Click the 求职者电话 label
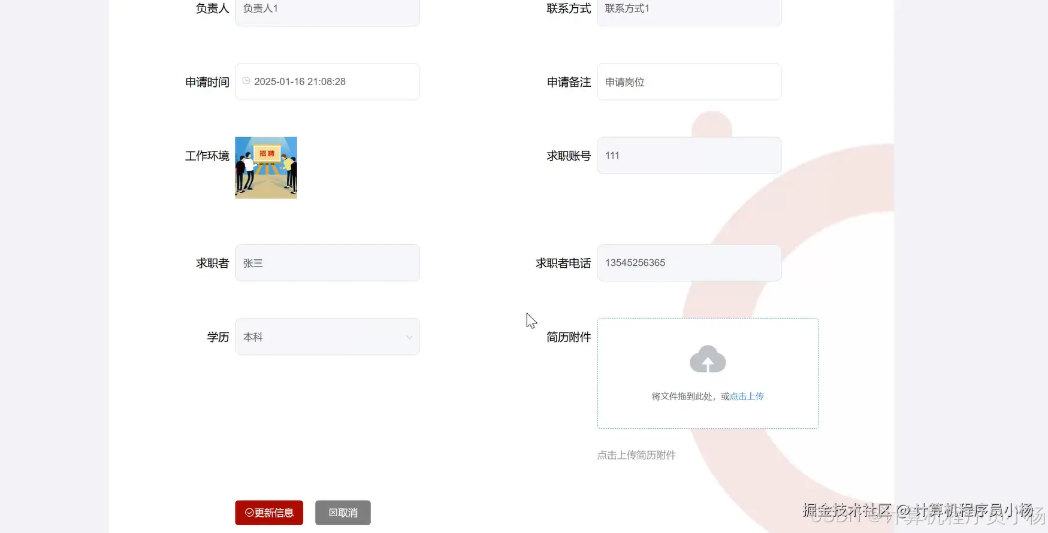Viewport: 1048px width, 533px height. point(563,264)
